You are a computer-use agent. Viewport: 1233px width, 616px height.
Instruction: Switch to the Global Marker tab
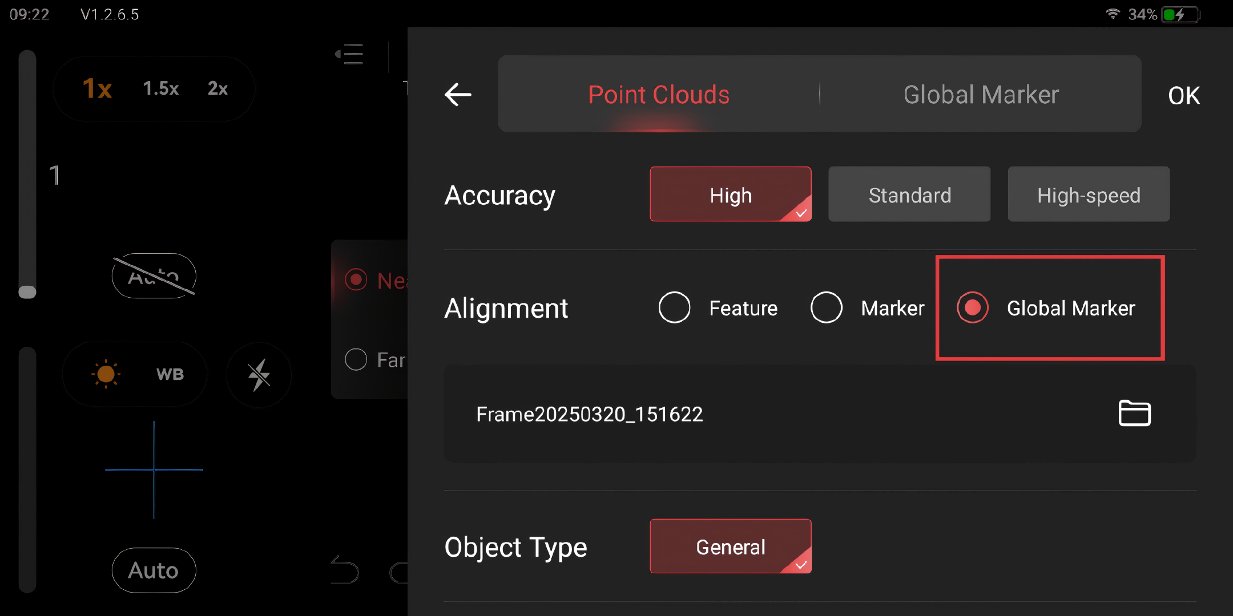tap(981, 95)
